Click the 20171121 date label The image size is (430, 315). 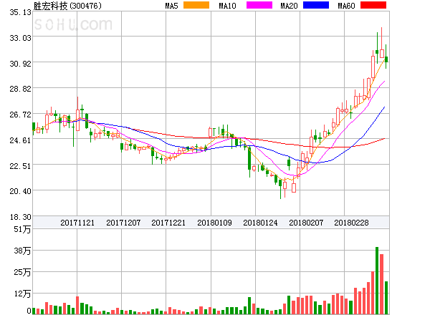77,223
